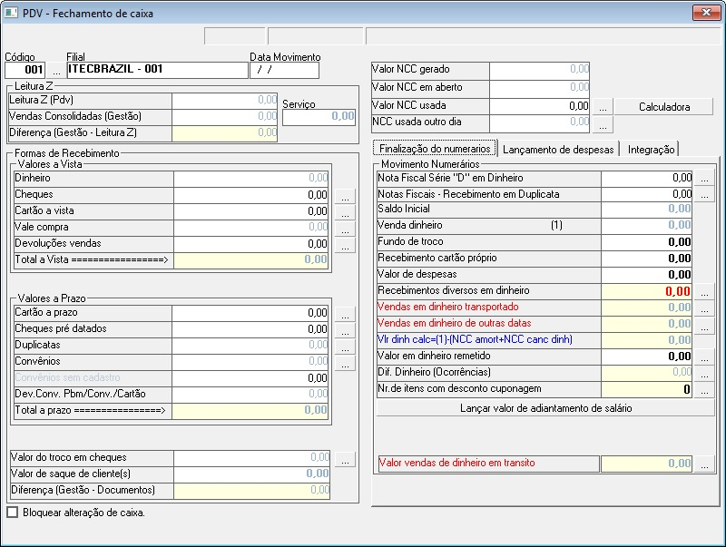
Task: Click the Data Movimento date field
Action: click(284, 71)
